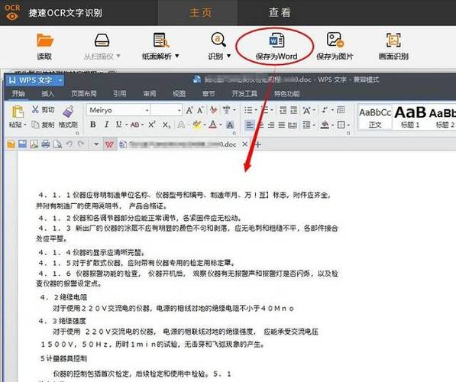The width and height of the screenshot is (456, 382).
Task: Click the save floppy disk icon
Action: 22,144
